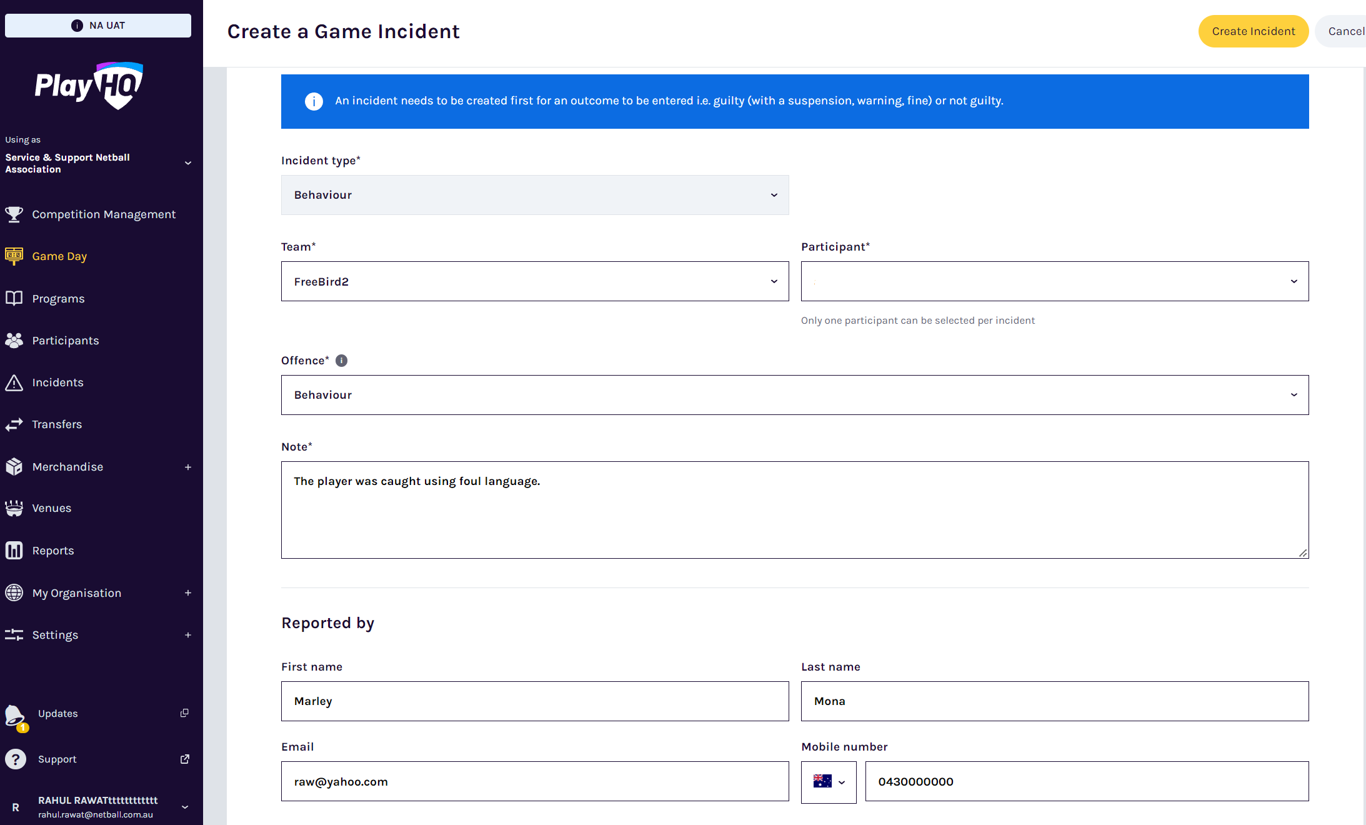
Task: Click the Merchandise menu label
Action: click(67, 467)
